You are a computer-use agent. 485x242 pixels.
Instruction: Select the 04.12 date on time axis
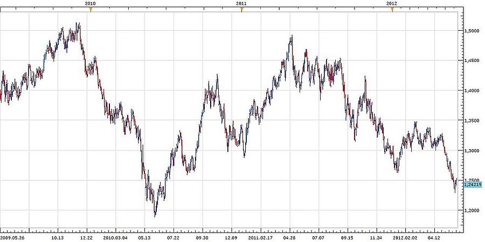tap(434, 236)
